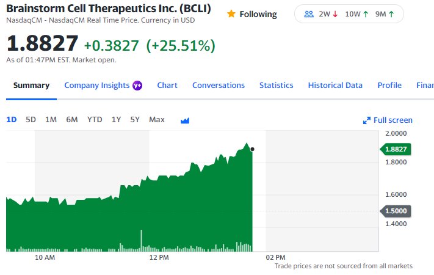The image size is (434, 275).
Task: Click the Following button
Action: pos(252,14)
